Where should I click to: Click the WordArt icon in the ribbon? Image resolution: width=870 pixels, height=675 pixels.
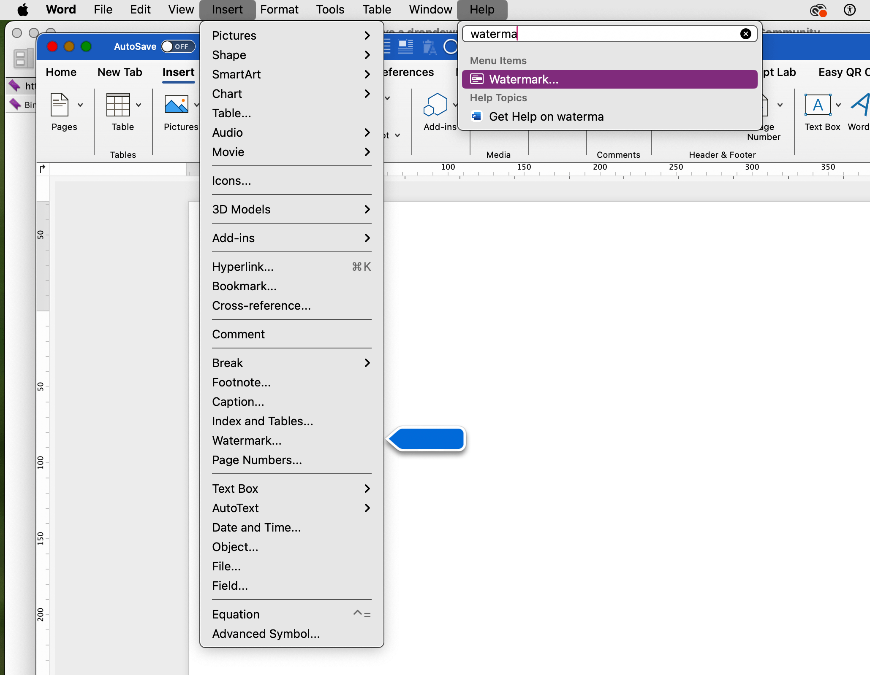pyautogui.click(x=861, y=105)
